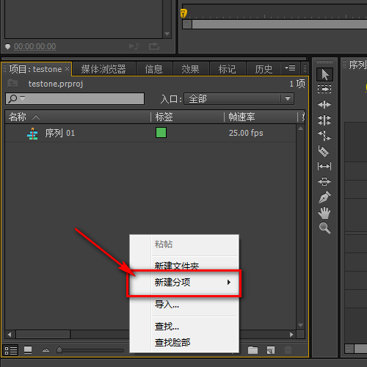Click the 标签 column header

point(164,117)
